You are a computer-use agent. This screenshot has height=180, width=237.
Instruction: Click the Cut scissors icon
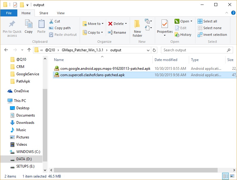51,21
